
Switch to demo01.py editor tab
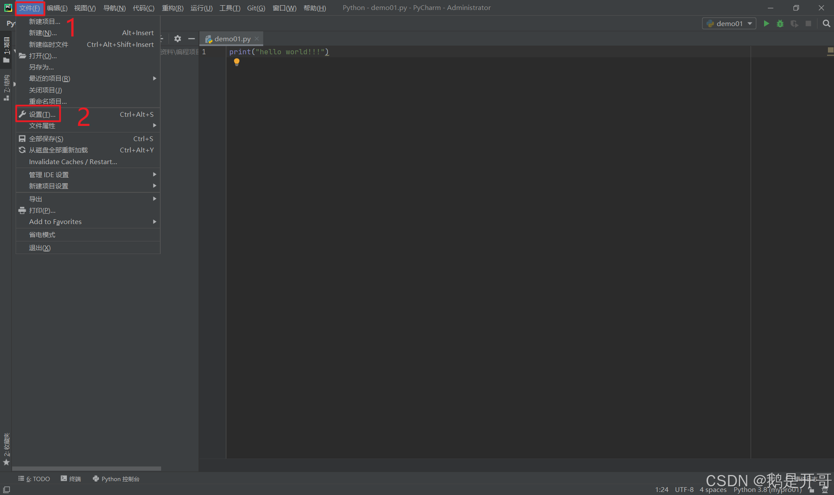232,39
